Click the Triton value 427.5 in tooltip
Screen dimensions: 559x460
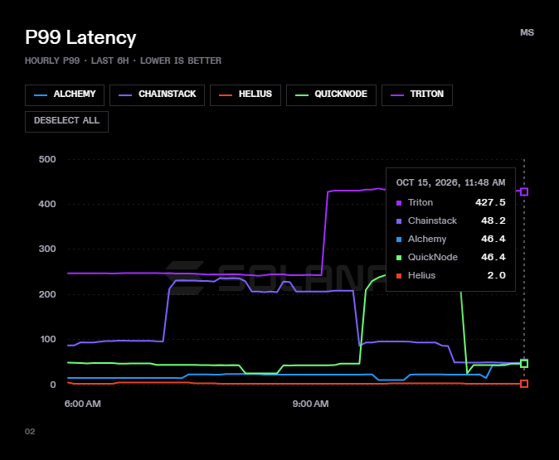[490, 202]
